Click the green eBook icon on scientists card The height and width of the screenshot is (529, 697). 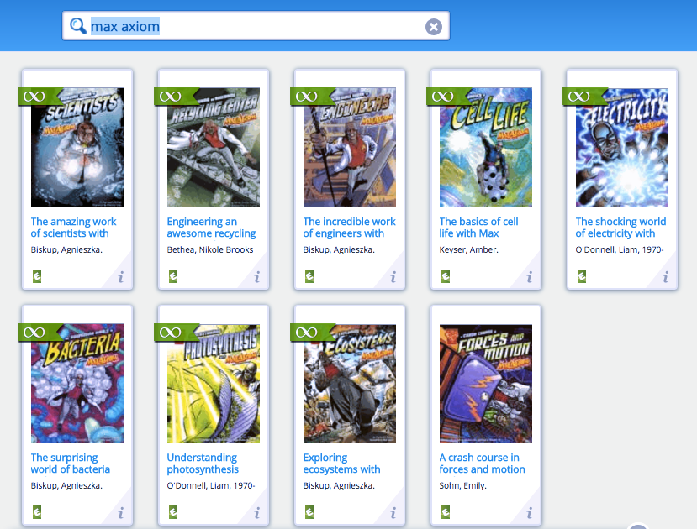(37, 276)
